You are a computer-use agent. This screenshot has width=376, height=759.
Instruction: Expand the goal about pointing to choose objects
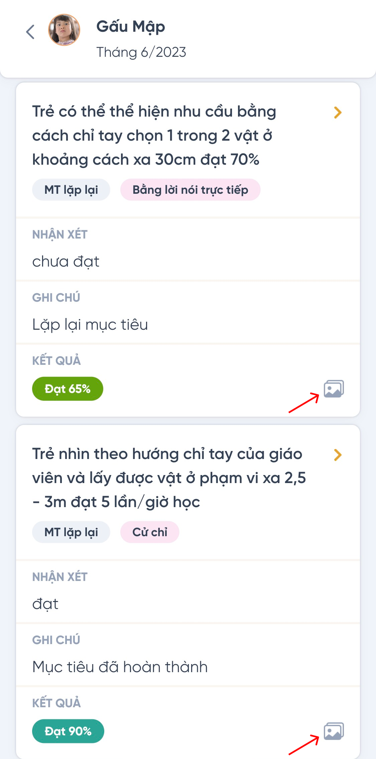pyautogui.click(x=338, y=113)
